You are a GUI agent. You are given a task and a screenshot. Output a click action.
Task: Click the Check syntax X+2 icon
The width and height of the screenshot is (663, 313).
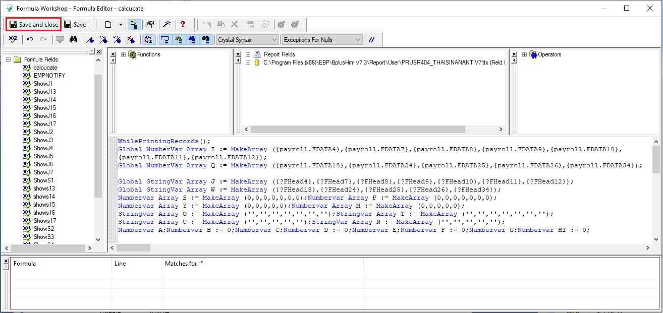13,39
